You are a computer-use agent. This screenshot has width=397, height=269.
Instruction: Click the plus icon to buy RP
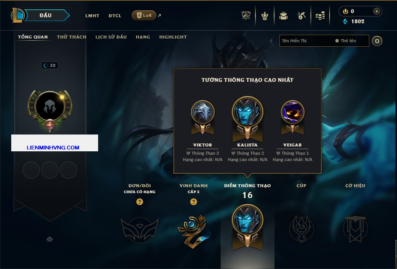377,11
